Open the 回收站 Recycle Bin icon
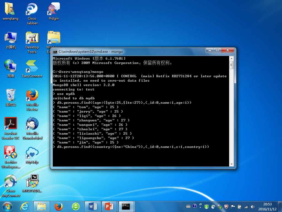The height and width of the screenshot is (212, 282). (x=10, y=97)
